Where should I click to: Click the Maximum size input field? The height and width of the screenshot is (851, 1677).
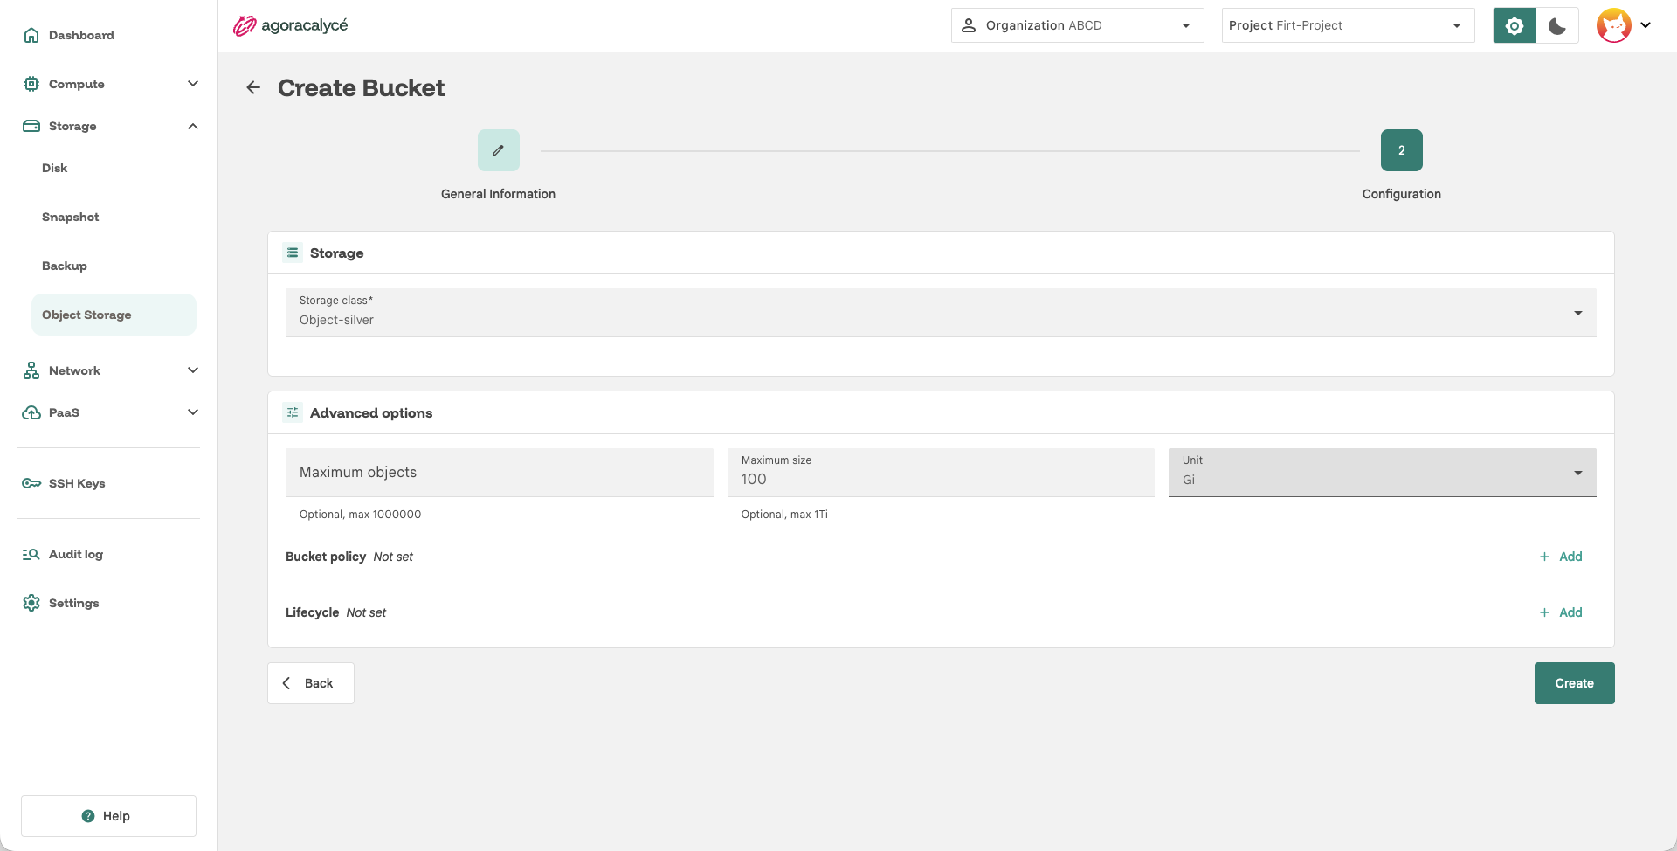[x=941, y=473]
